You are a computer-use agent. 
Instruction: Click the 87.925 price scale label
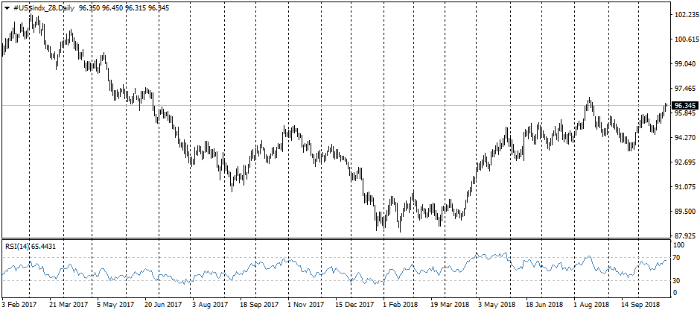click(685, 235)
